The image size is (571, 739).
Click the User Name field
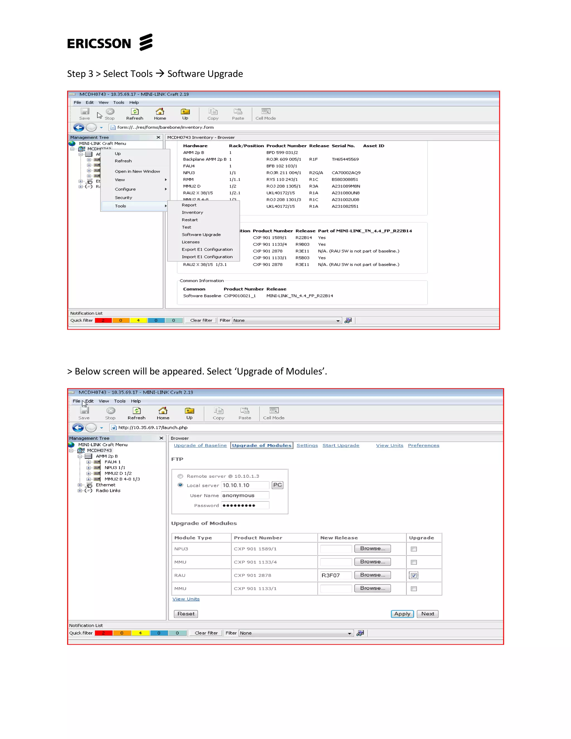245,495
